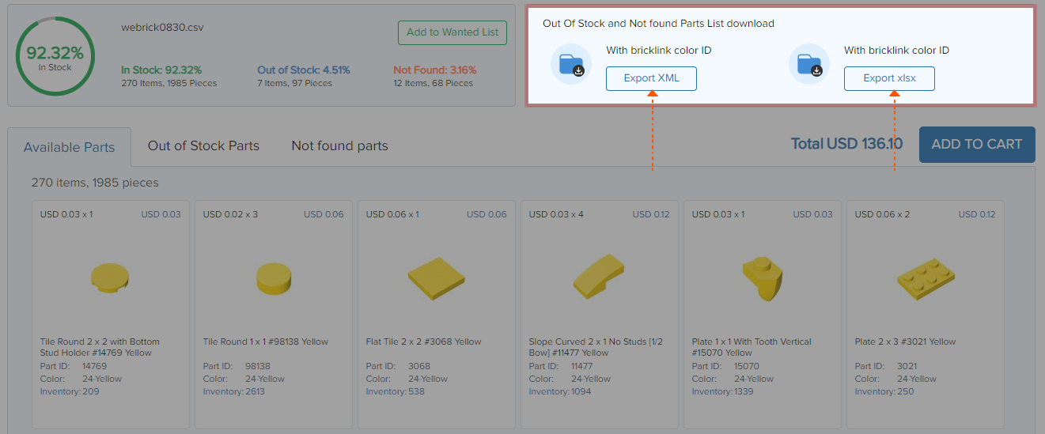Open the Not found parts tab
Image resolution: width=1045 pixels, height=434 pixels.
pos(339,145)
